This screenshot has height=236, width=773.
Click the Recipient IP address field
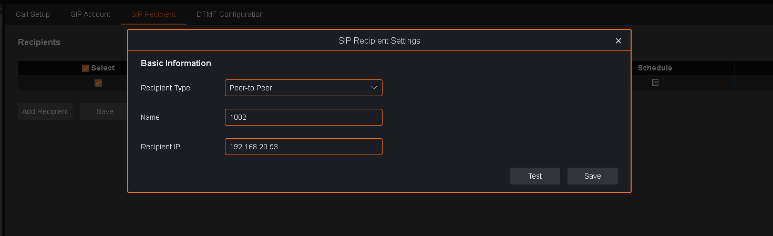point(303,147)
